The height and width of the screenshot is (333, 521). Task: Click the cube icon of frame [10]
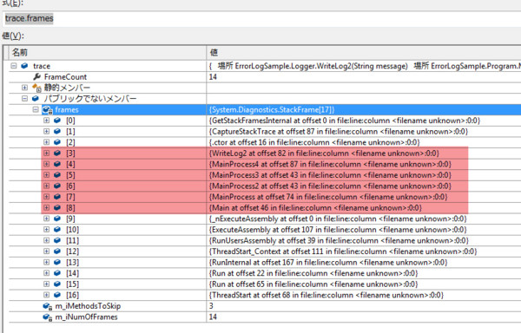(x=57, y=230)
